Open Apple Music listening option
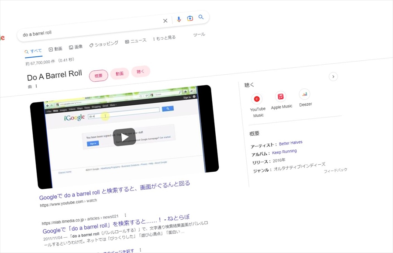This screenshot has height=253, width=393. (281, 97)
